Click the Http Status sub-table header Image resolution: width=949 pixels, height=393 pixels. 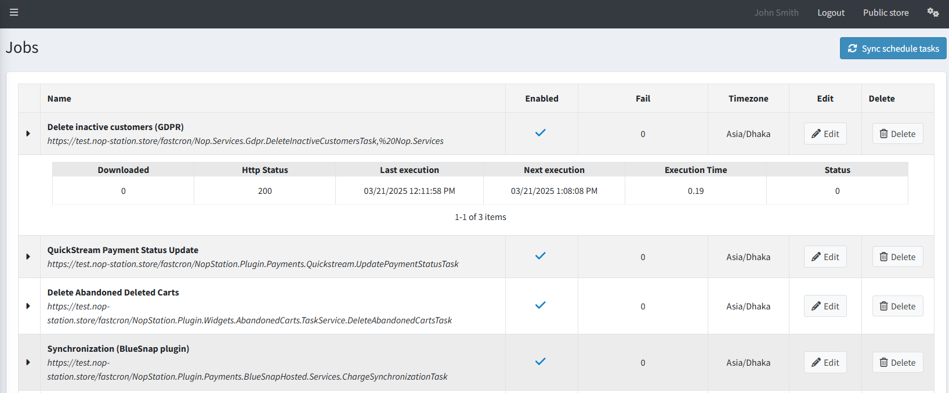click(x=265, y=170)
